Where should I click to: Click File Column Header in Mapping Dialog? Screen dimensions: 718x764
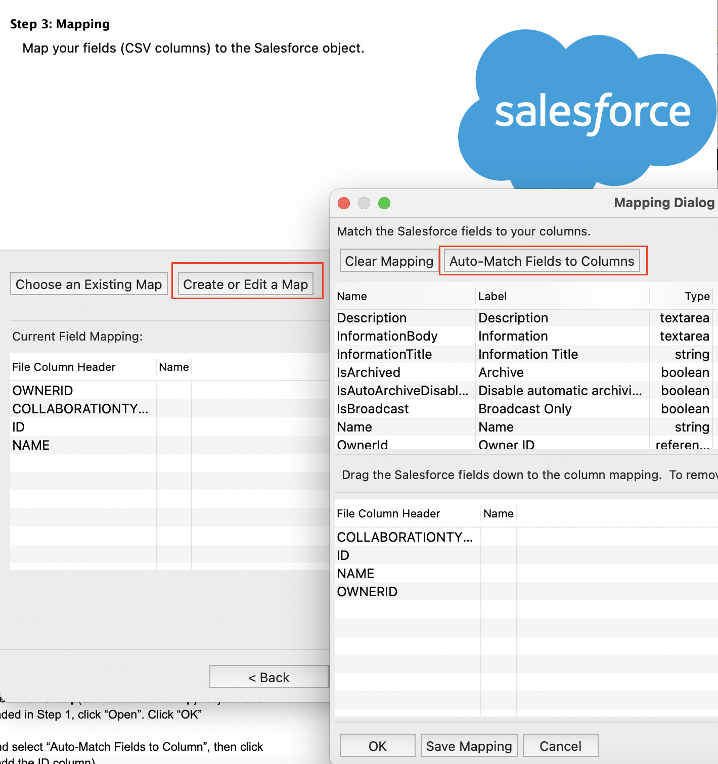pos(407,513)
